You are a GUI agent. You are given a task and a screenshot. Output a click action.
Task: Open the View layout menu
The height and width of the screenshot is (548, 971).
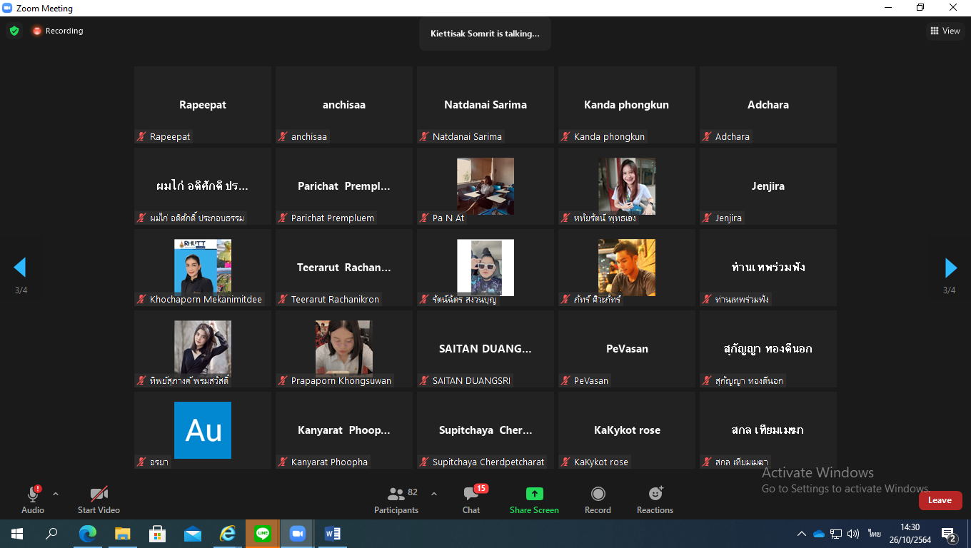[945, 31]
